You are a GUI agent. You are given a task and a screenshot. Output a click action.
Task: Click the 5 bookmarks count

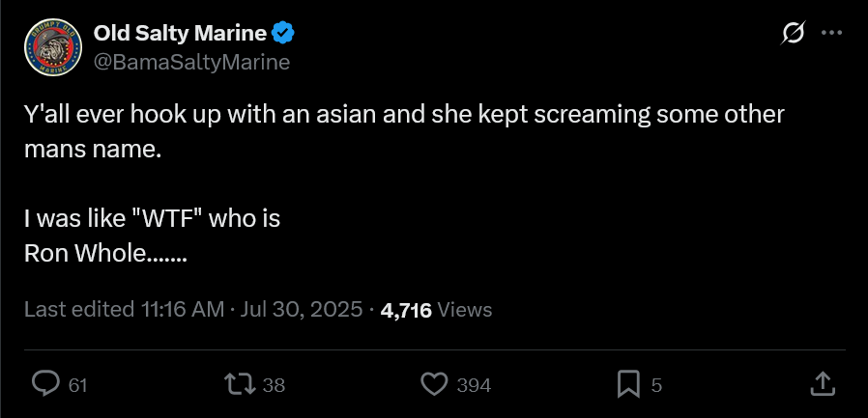tap(656, 385)
